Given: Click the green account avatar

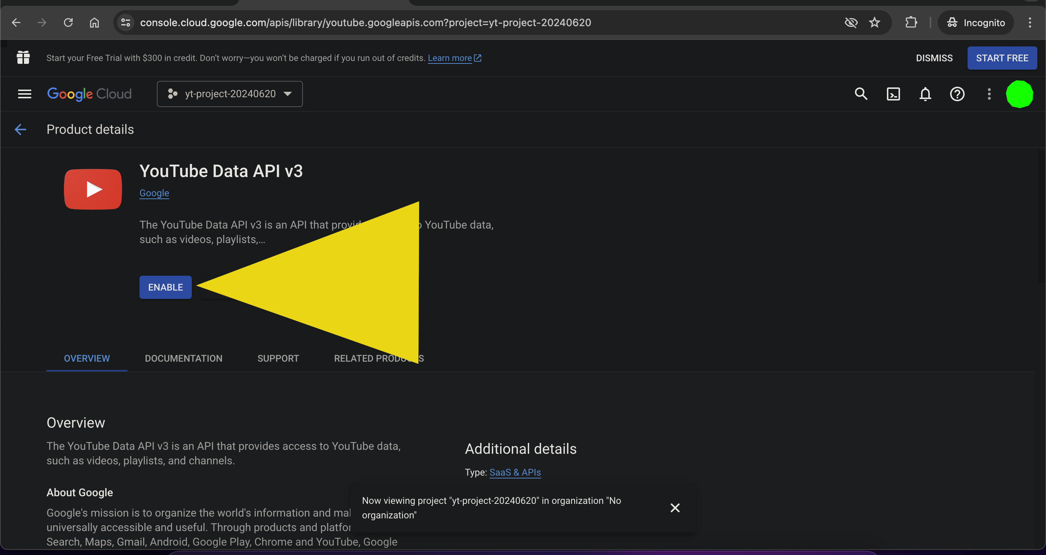Looking at the screenshot, I should click(1019, 94).
